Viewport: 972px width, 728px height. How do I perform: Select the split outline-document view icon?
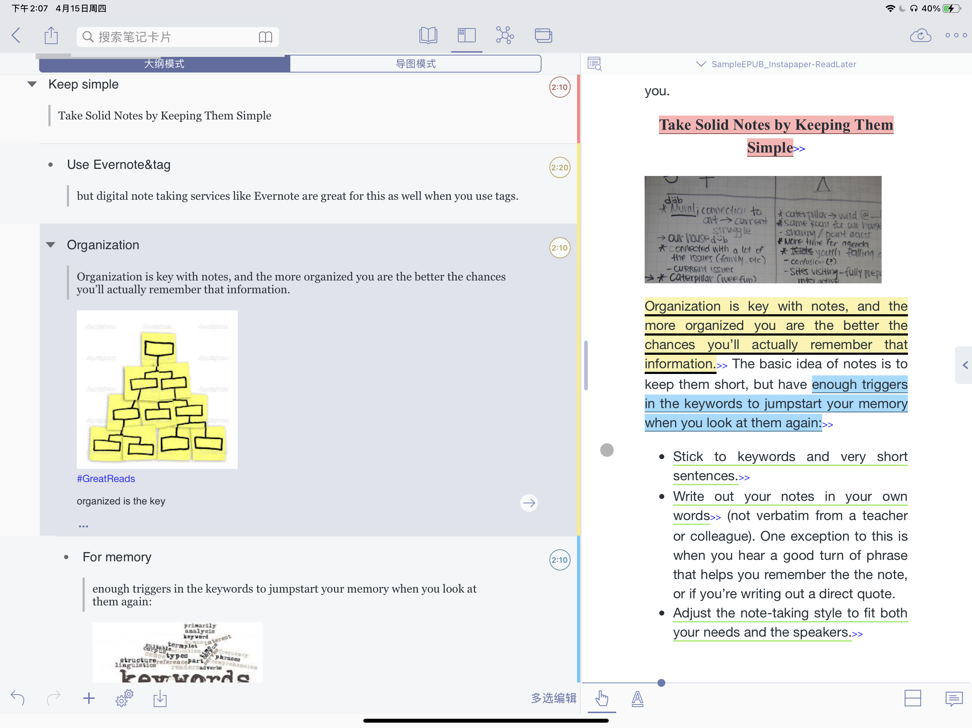pos(466,35)
